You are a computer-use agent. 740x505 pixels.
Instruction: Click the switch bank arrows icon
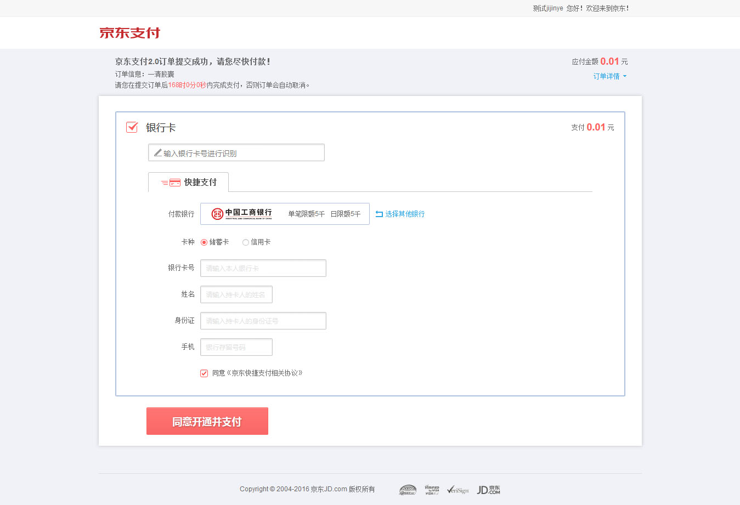coord(379,214)
